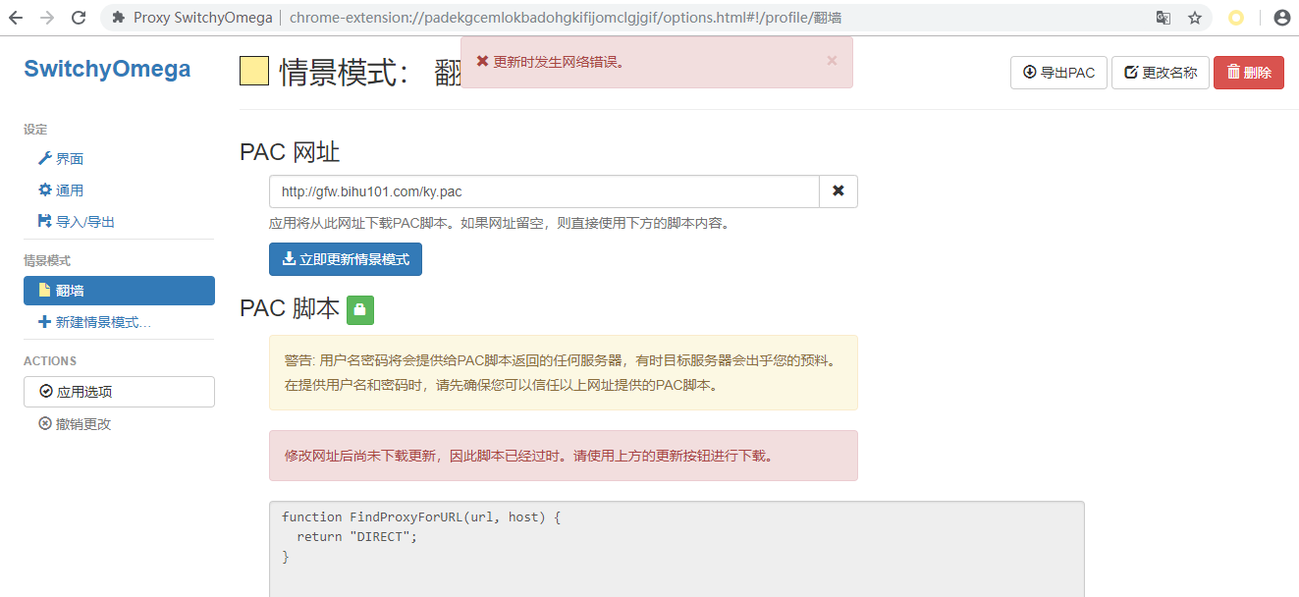Open the 界面 settings page
1299x597 pixels.
(60, 159)
